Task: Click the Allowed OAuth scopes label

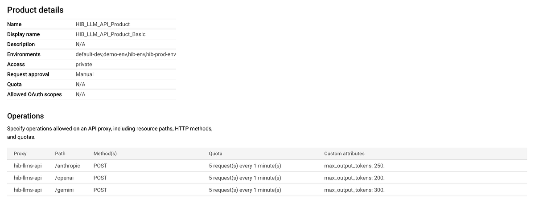Action: coord(34,94)
